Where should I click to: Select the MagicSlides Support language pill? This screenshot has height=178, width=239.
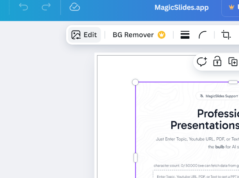[x=217, y=96]
